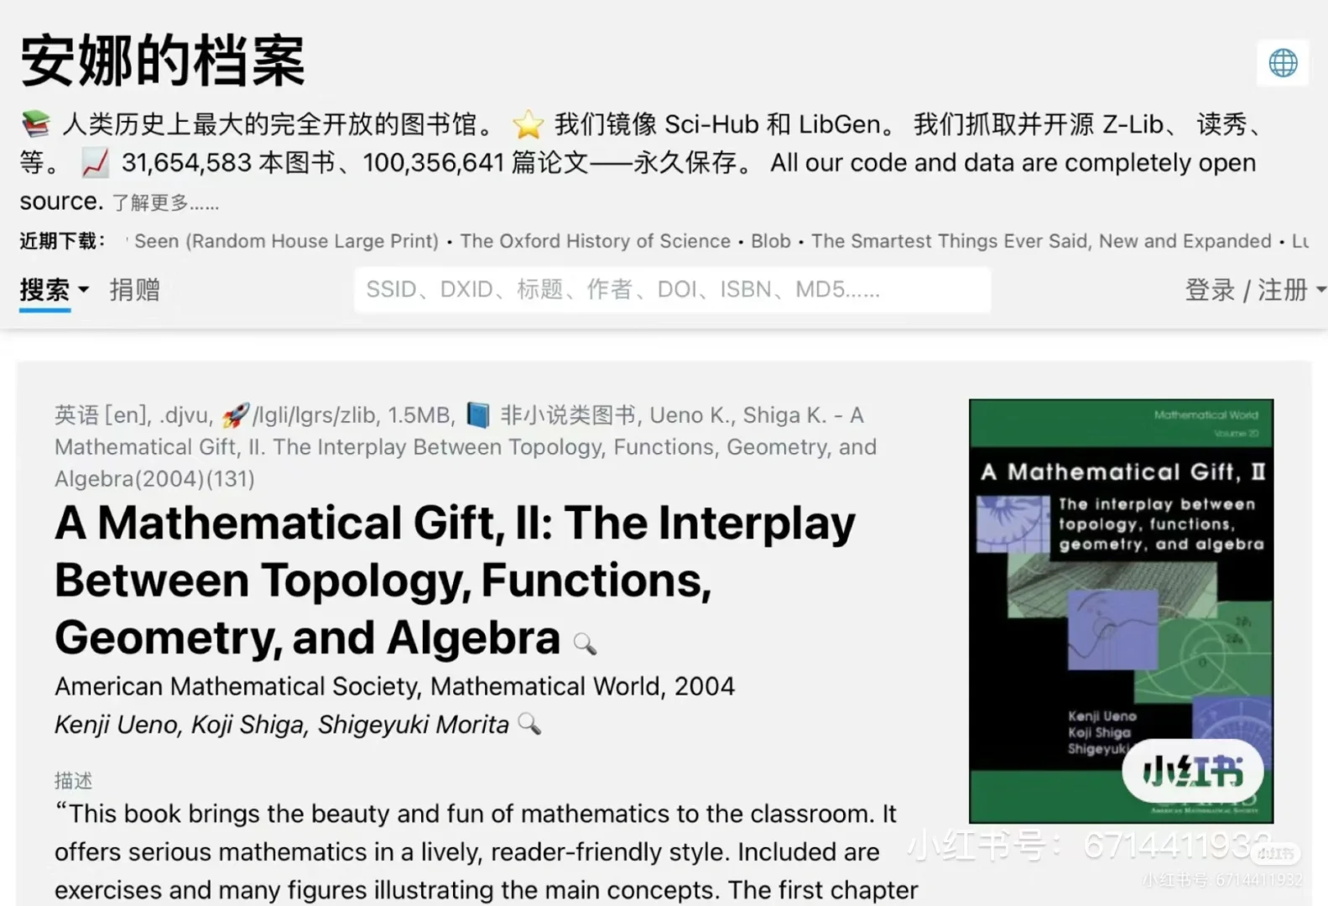The width and height of the screenshot is (1328, 906).
Task: Click the 了解更多 link
Action: (166, 204)
